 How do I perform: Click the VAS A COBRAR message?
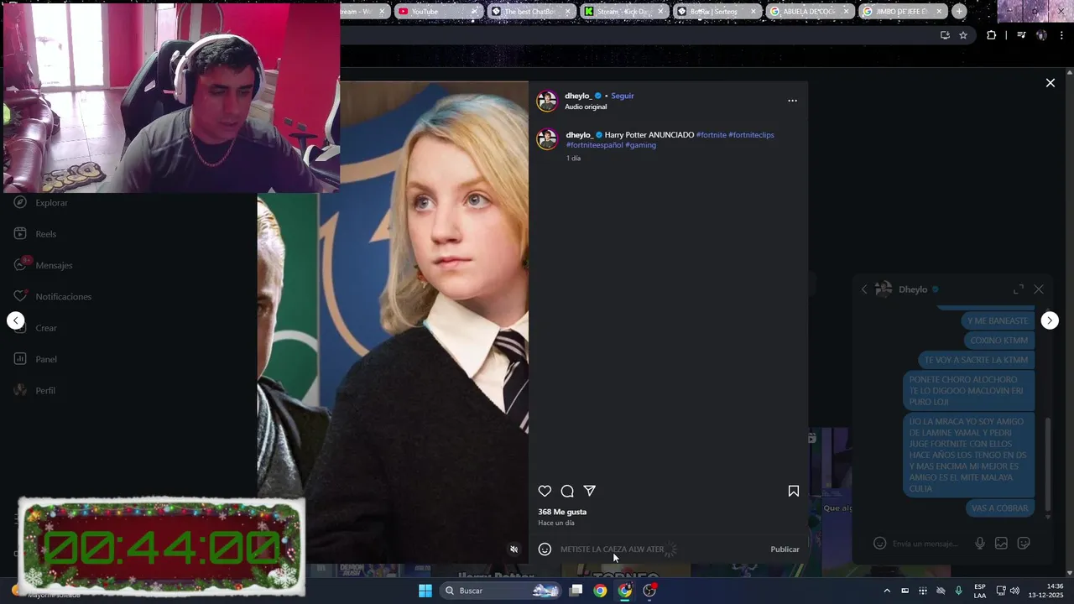click(999, 508)
